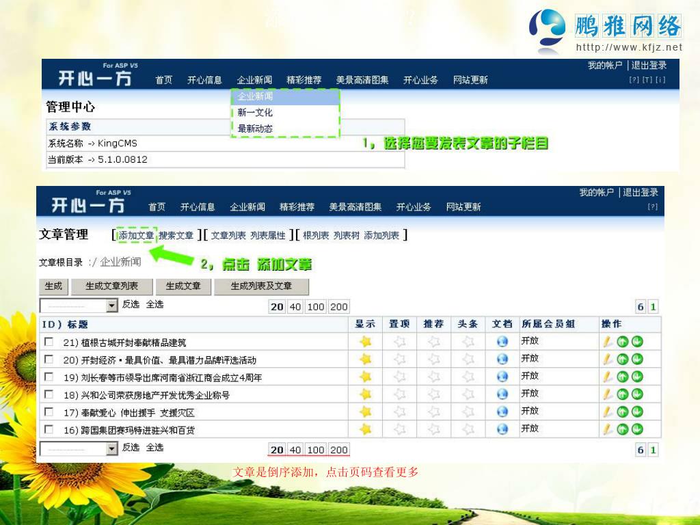This screenshot has width=700, height=525.
Task: Move article 21 down with the green arrow
Action: click(637, 342)
